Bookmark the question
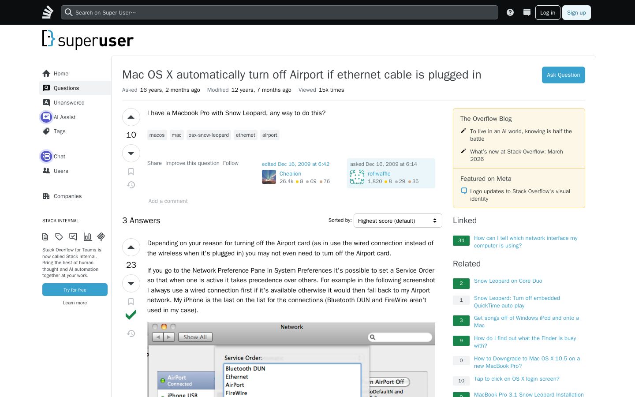Image resolution: width=635 pixels, height=397 pixels. point(131,172)
